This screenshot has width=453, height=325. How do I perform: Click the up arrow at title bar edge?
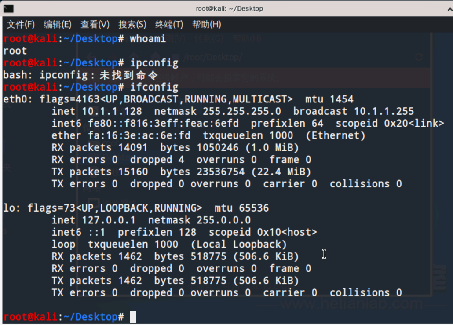coord(450,9)
